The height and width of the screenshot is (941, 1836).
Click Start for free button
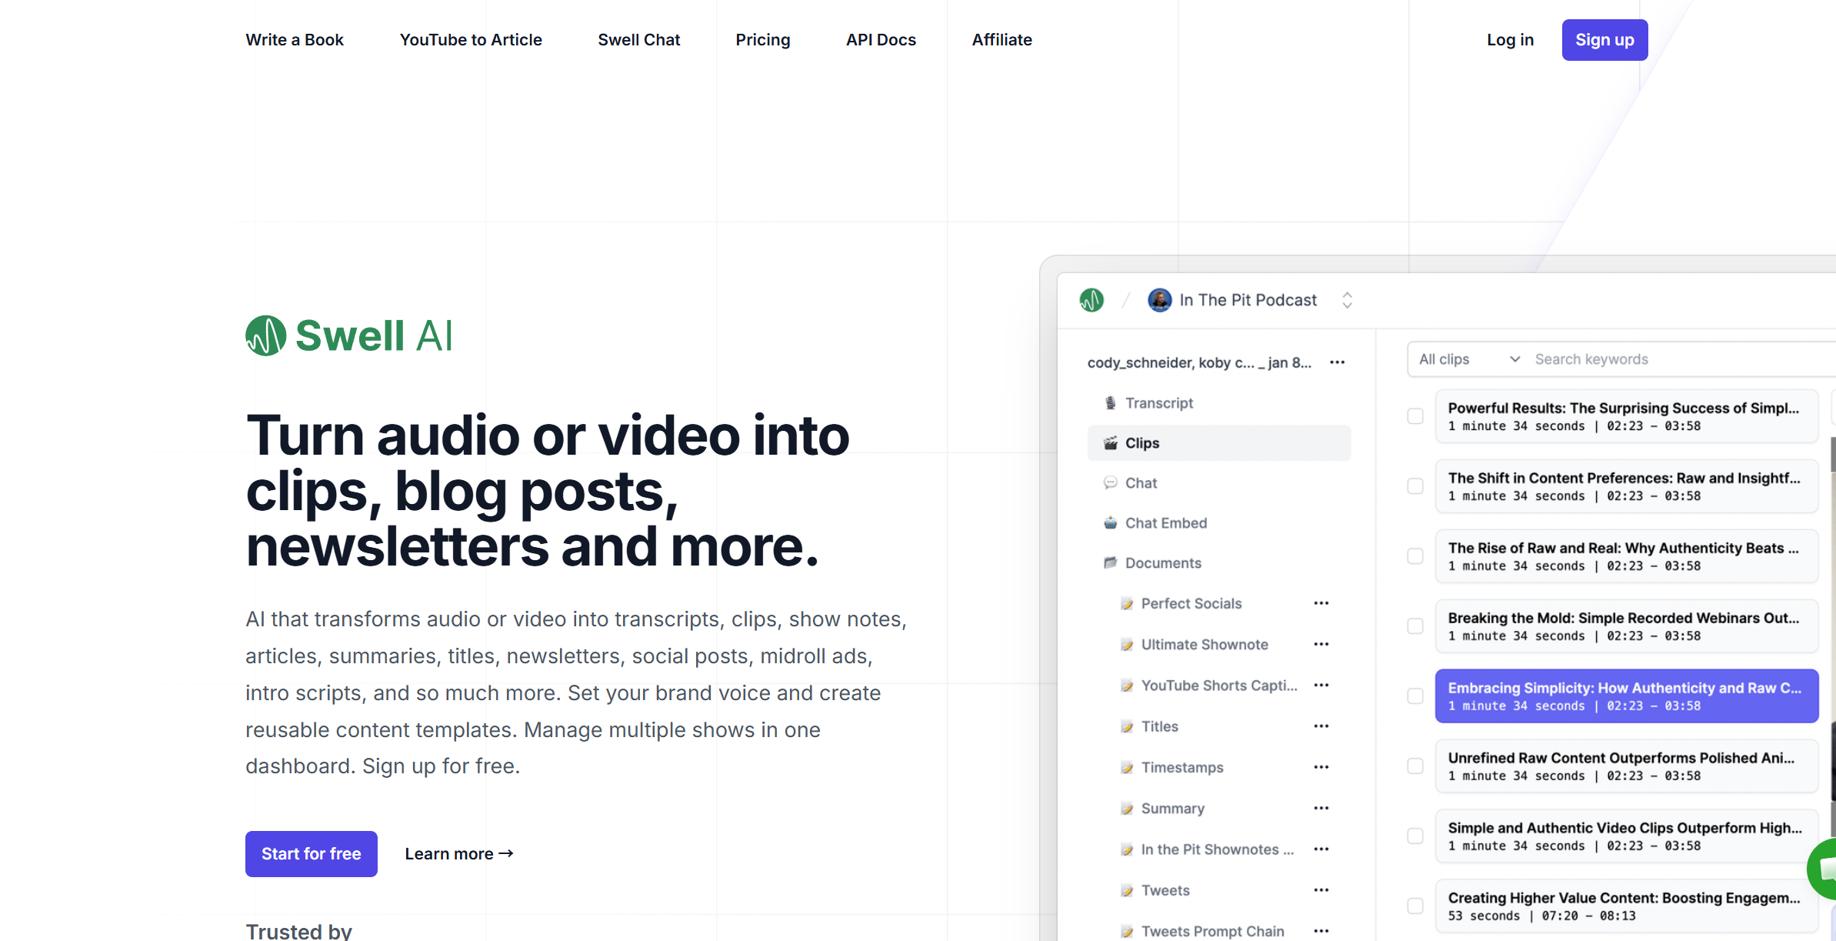312,854
